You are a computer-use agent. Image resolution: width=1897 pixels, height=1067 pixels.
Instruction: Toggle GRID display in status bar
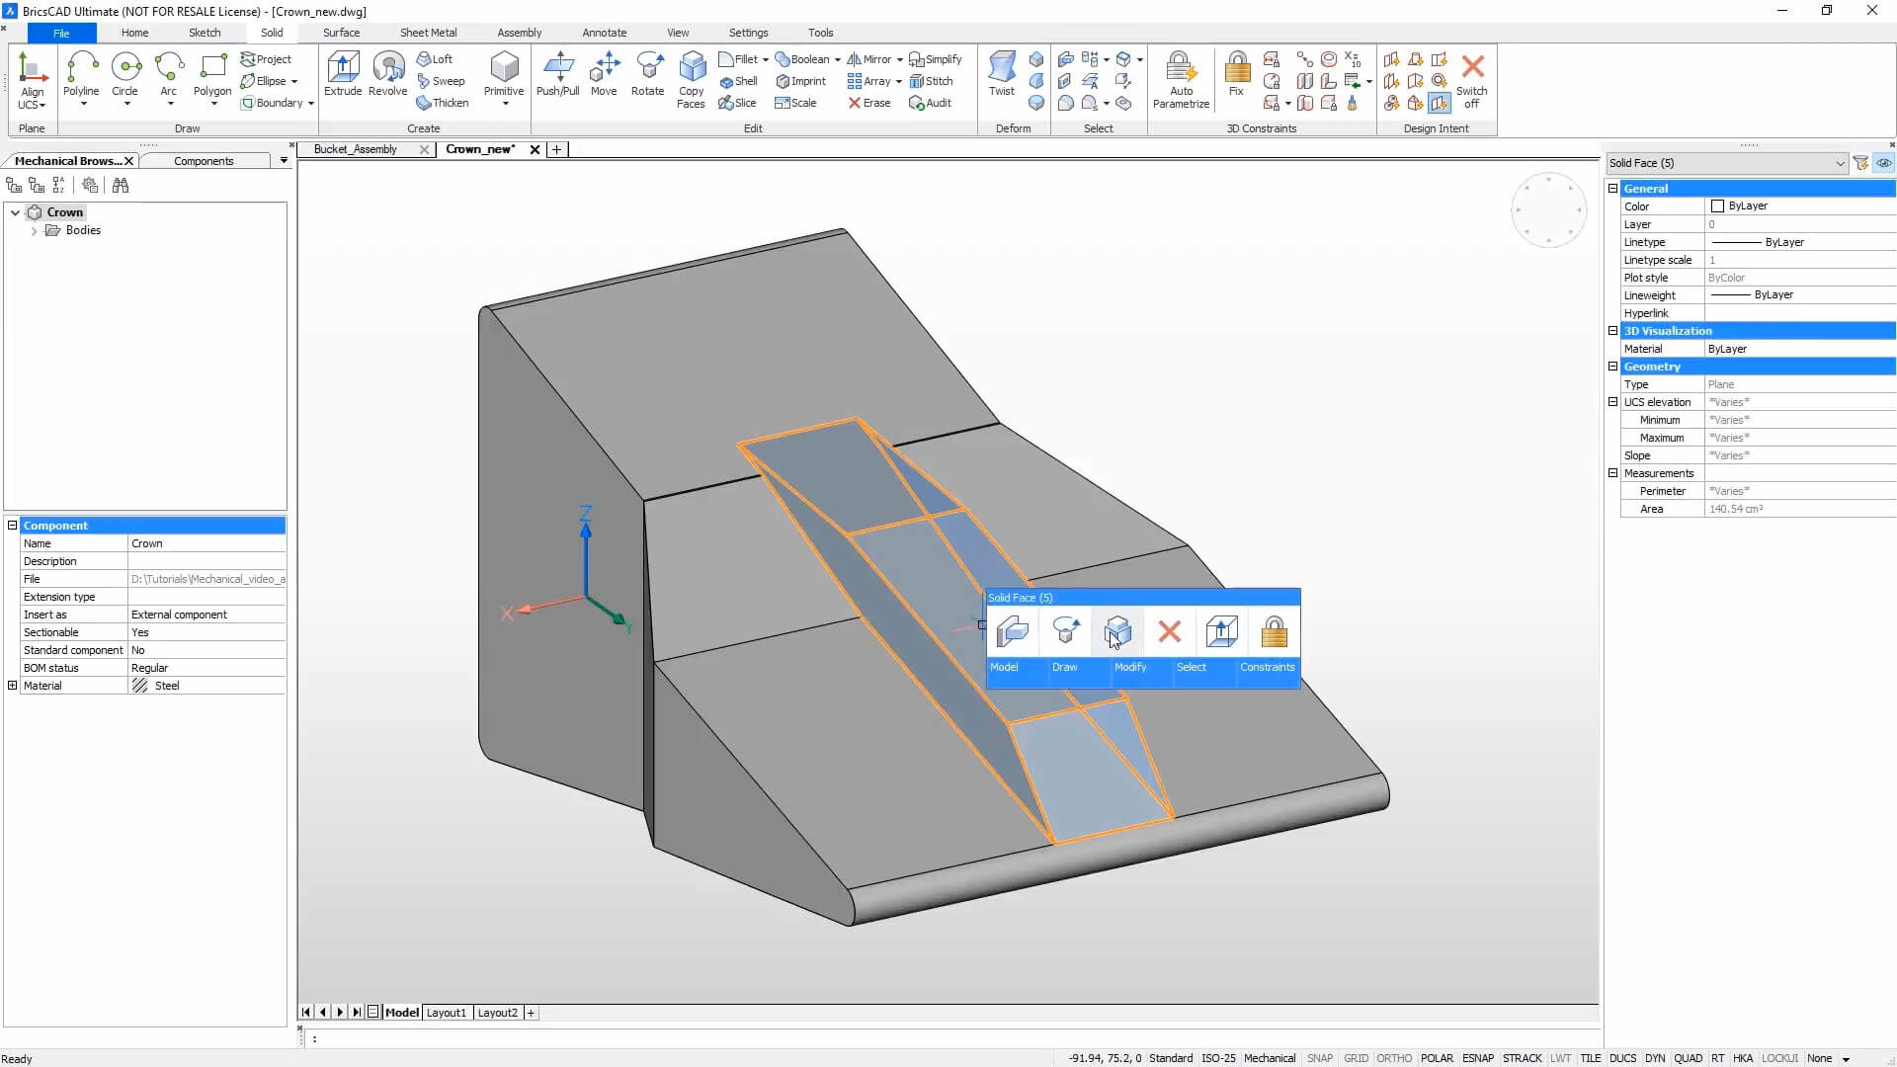[1356, 1058]
